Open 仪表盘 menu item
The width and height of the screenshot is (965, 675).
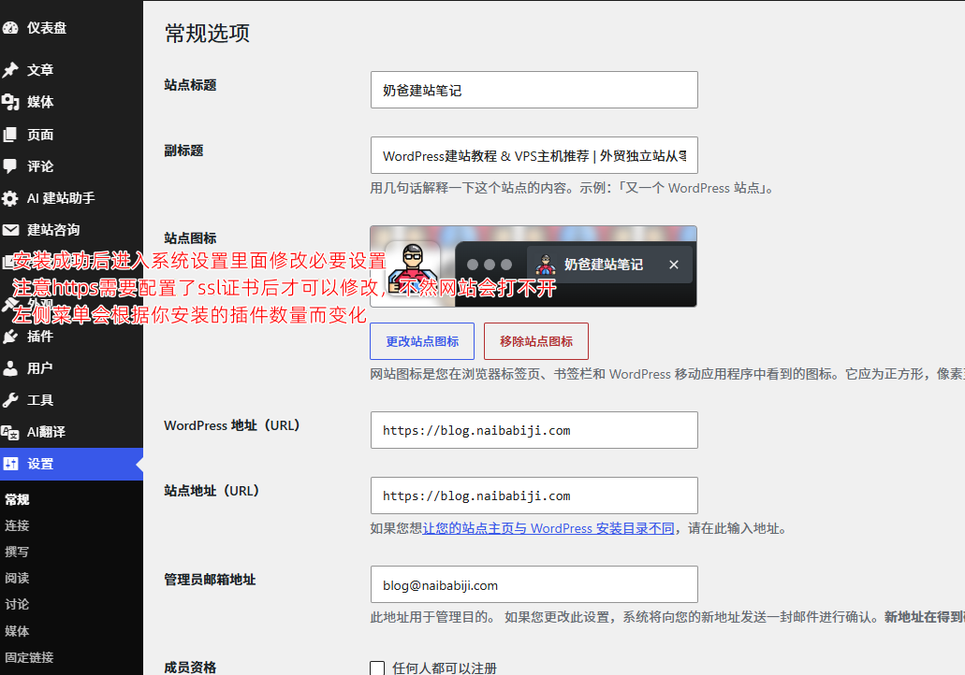47,28
